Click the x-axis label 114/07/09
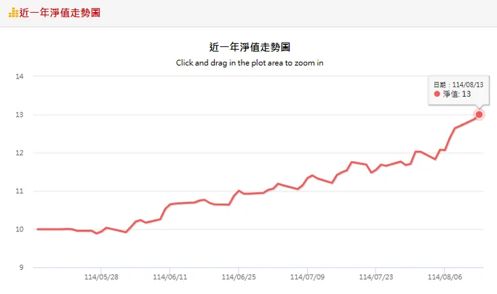 pos(308,277)
